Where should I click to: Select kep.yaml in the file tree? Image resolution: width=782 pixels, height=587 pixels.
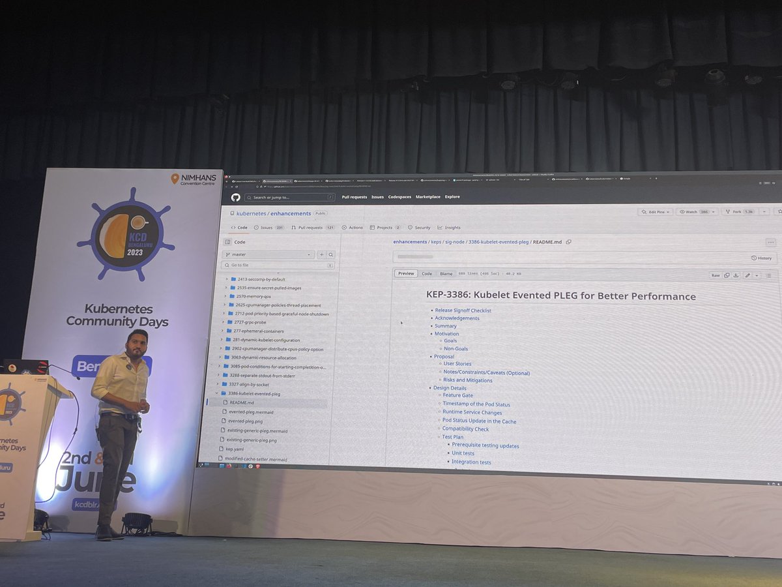235,450
